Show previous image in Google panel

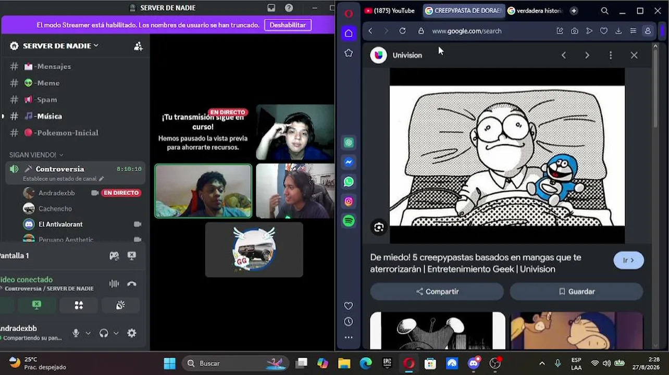tap(563, 55)
